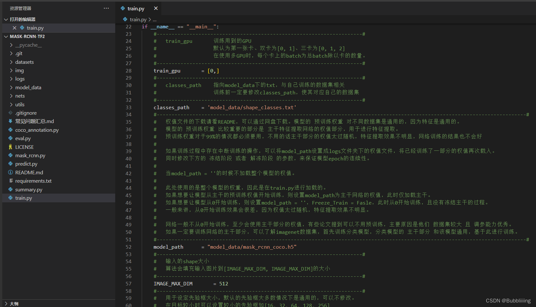This screenshot has width=536, height=307.
Task: Expand the .git folder
Action: pyautogui.click(x=11, y=53)
